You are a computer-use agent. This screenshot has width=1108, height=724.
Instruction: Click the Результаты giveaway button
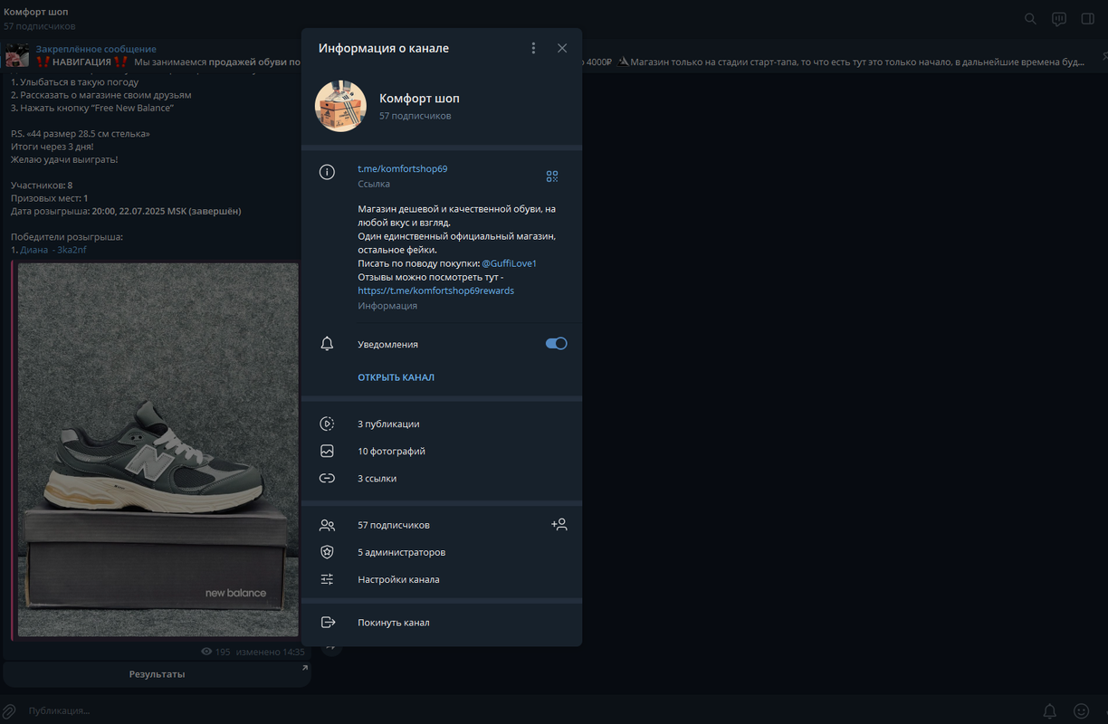[157, 674]
